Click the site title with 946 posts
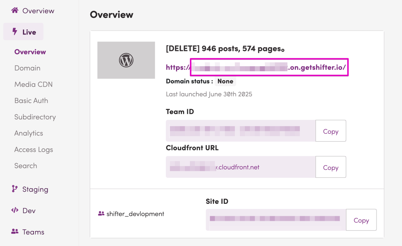 click(225, 49)
